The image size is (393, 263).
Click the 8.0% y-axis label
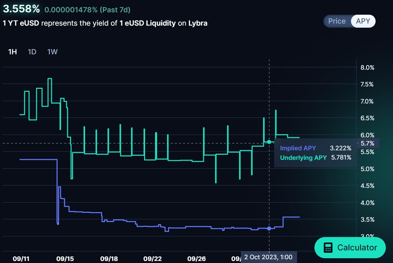[x=367, y=67]
